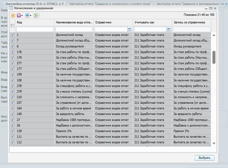
Task: Open dropdown arrow next to print icon
Action: click(30, 15)
